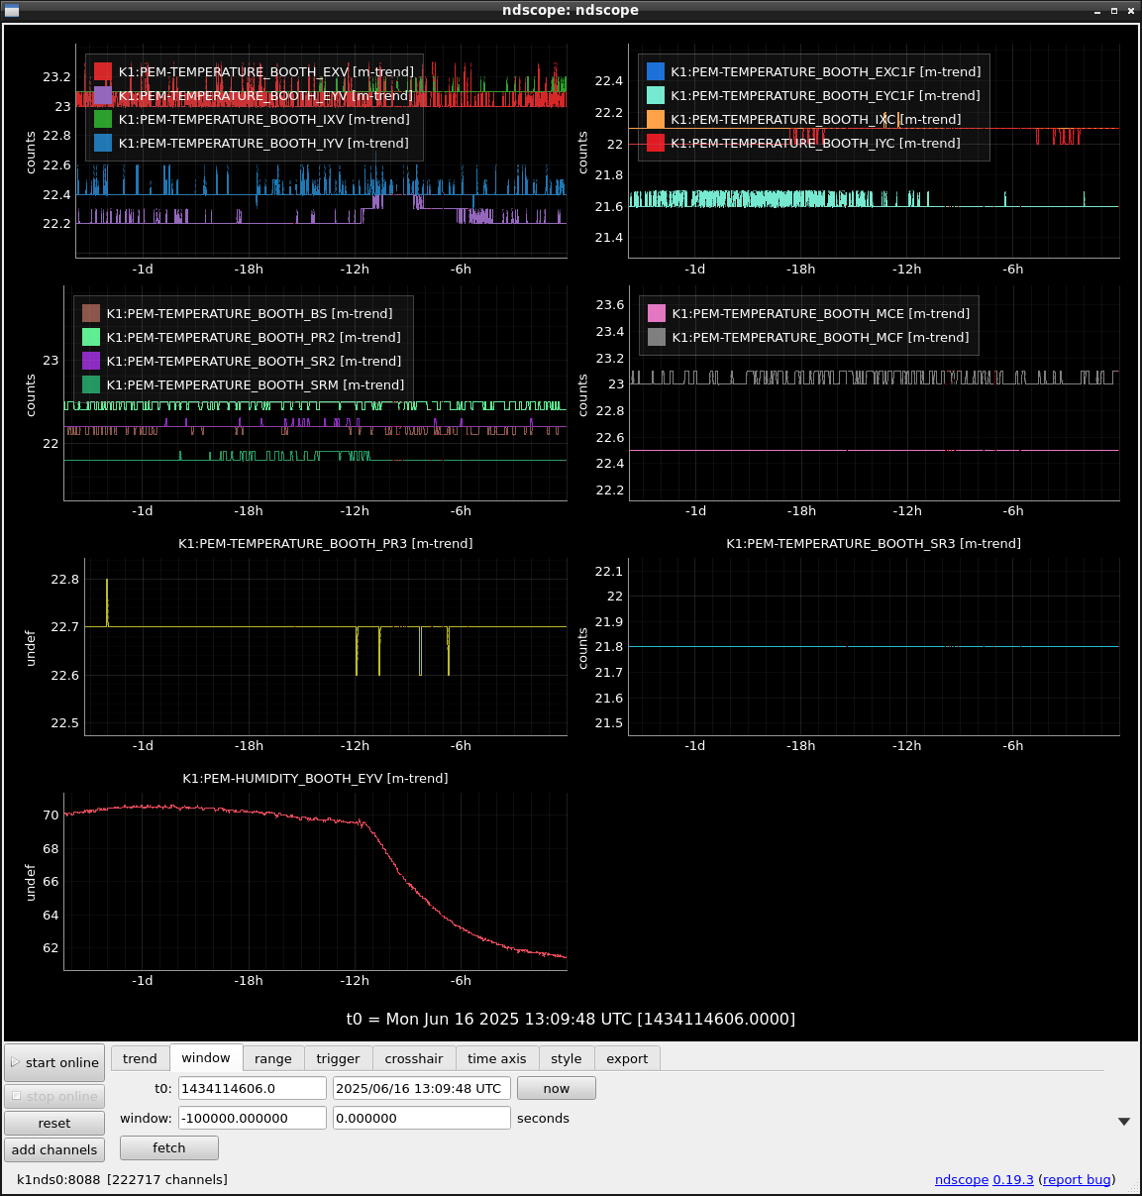Screen dimensions: 1142x1196
Task: Open the window menu icon in title bar
Action: tap(12, 10)
